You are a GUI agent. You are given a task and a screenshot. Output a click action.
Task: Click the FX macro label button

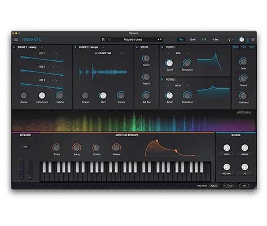[x=244, y=173]
